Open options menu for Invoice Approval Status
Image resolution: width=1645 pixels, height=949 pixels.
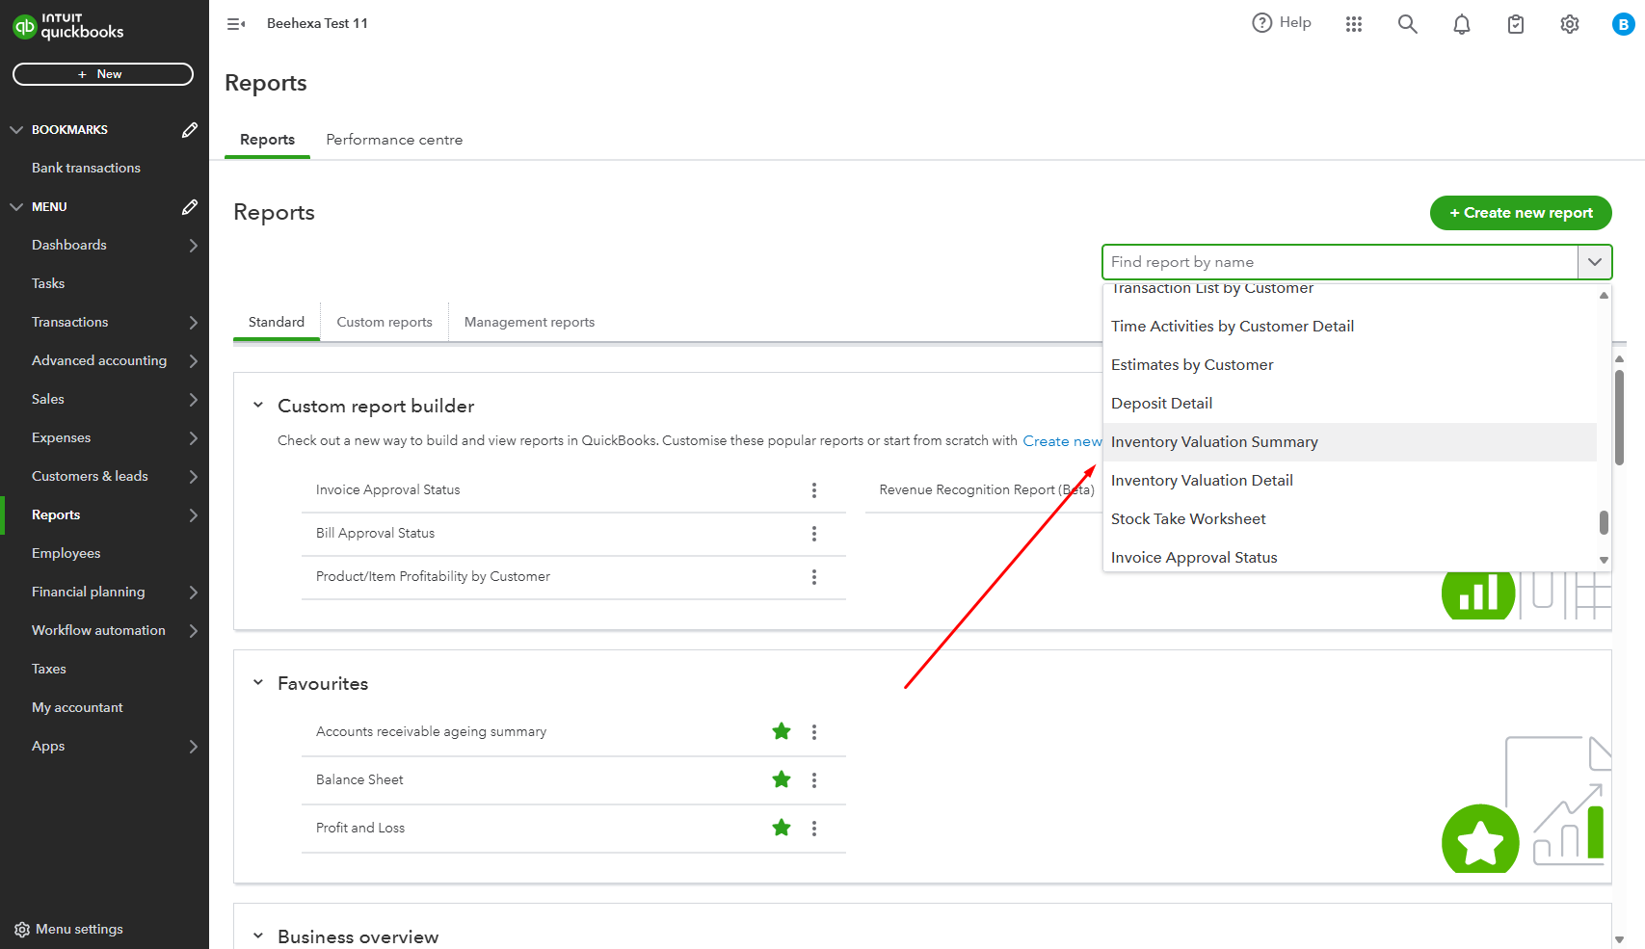(814, 490)
